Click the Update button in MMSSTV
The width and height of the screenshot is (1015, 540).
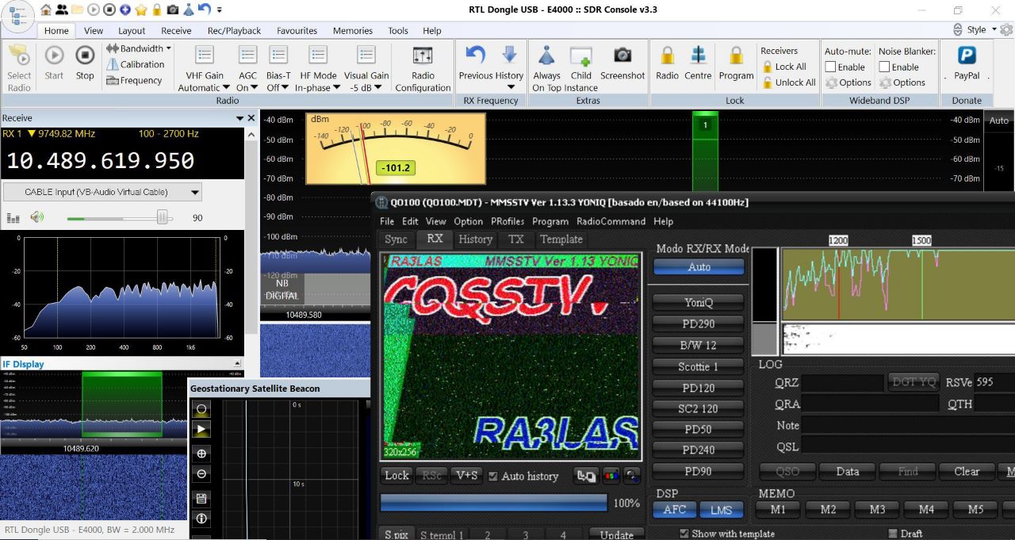tap(616, 534)
